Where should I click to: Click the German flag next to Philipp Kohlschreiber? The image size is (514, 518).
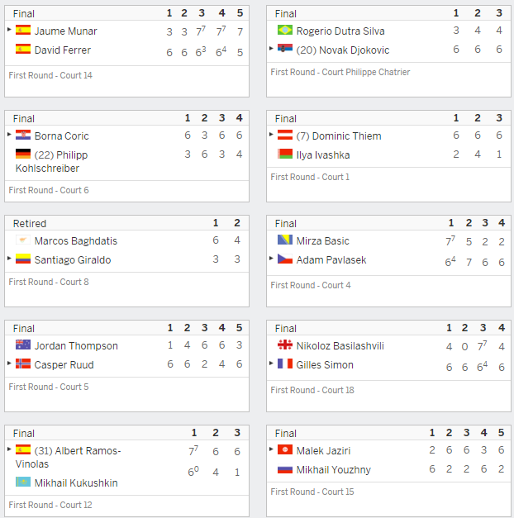tap(23, 154)
